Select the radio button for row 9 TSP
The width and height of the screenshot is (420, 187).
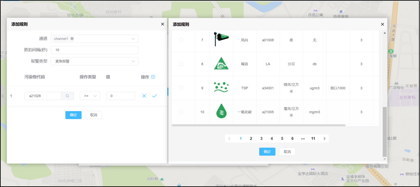pos(181,88)
